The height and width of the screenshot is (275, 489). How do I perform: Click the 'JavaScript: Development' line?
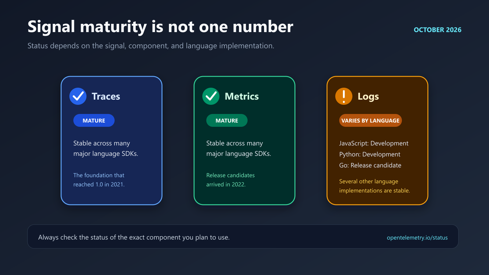point(374,143)
